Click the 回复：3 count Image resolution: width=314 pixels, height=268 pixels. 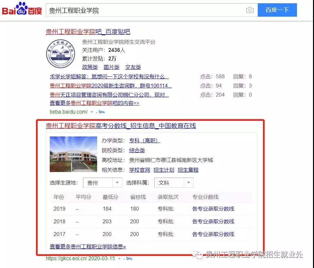click(242, 86)
